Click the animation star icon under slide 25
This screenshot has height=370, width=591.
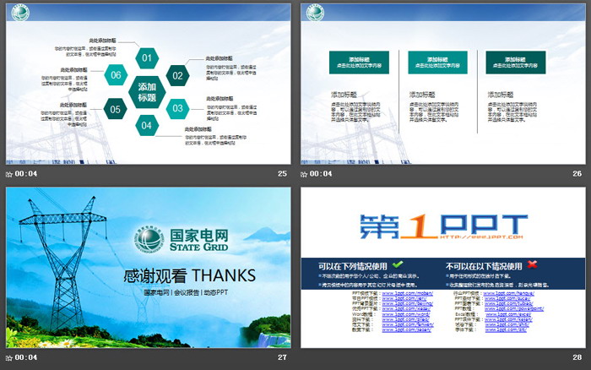[9, 174]
